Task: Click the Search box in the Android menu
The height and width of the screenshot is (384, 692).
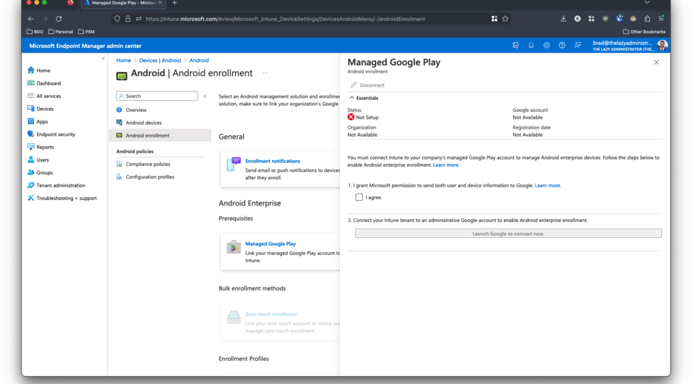Action: pyautogui.click(x=157, y=96)
